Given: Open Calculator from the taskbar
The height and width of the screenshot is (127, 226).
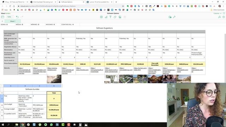Looking at the screenshot, I should click(x=80, y=125).
